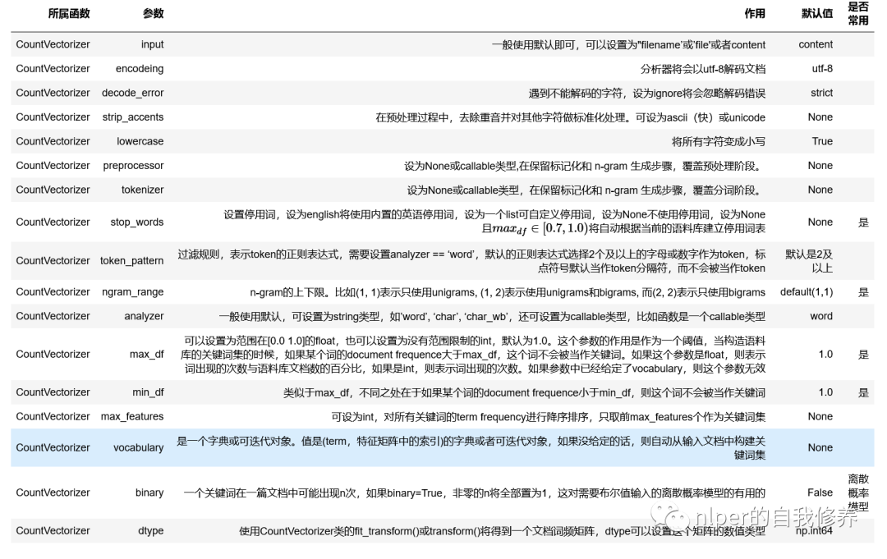Click the np.int64 default value
The height and width of the screenshot is (559, 887).
tap(814, 531)
